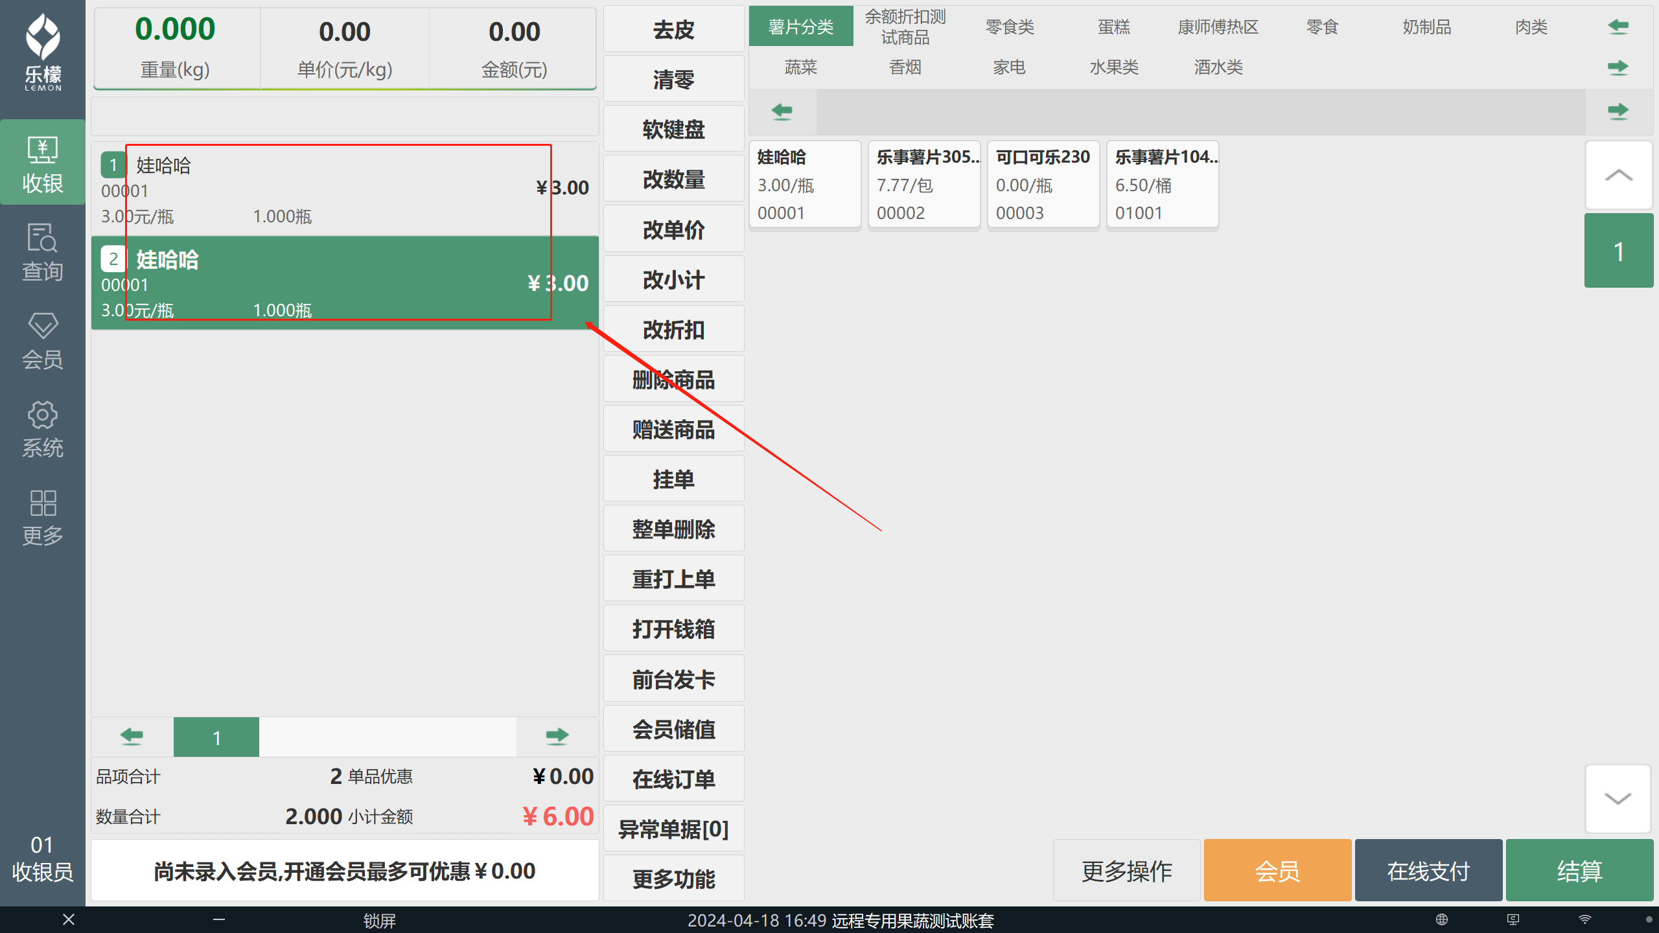Click the 改数量 change quantity button

pos(674,179)
